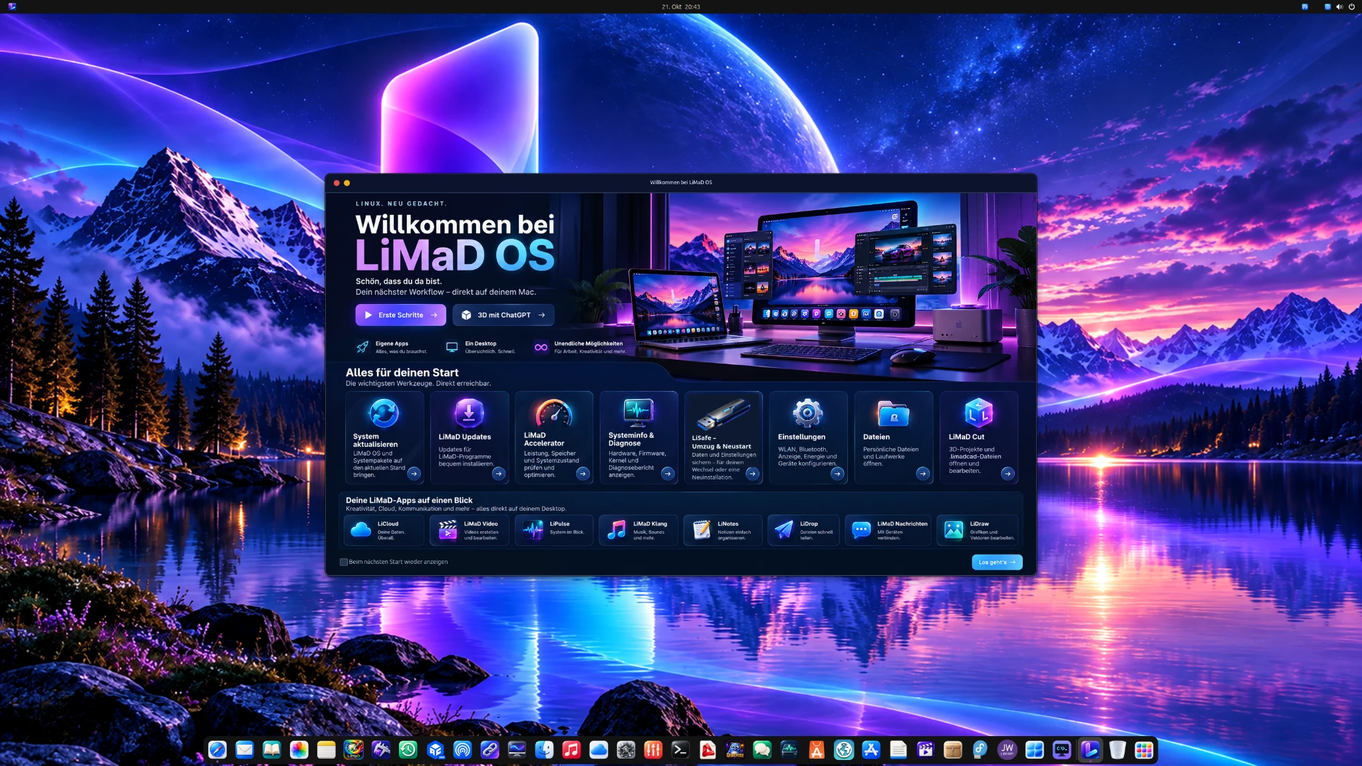1362x766 pixels.
Task: Open App Store icon in dock
Action: click(871, 750)
